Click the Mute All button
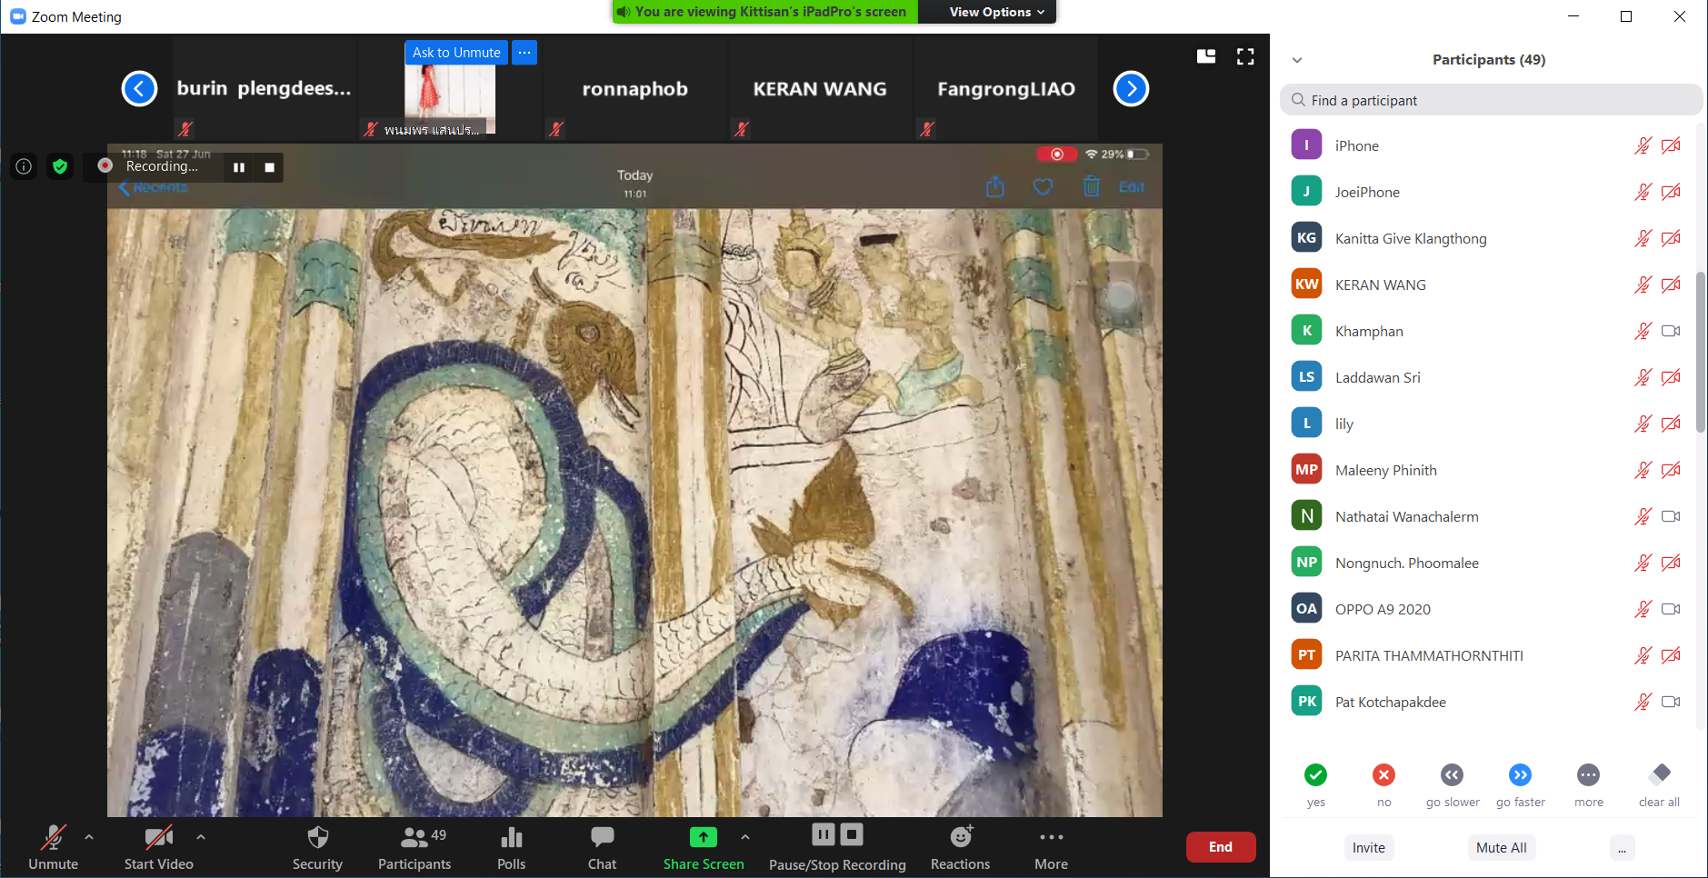The image size is (1708, 878). click(x=1501, y=847)
